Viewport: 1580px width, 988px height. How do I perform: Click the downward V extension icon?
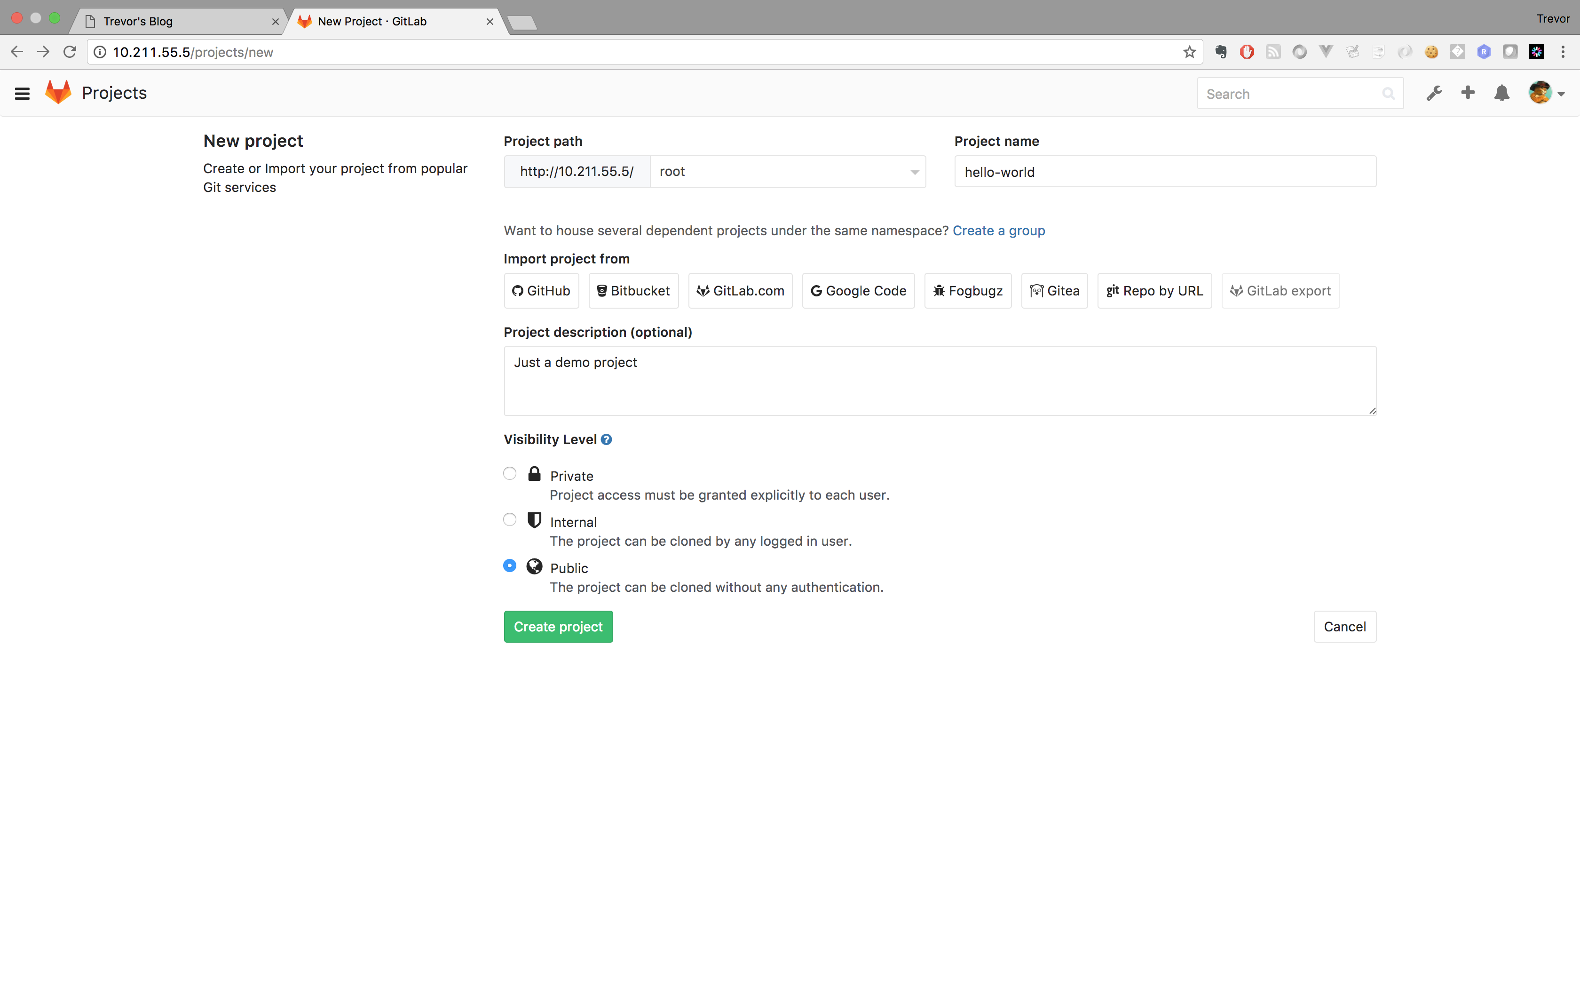(1326, 52)
